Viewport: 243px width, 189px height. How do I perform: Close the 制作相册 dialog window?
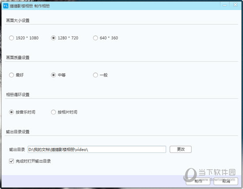235,5
